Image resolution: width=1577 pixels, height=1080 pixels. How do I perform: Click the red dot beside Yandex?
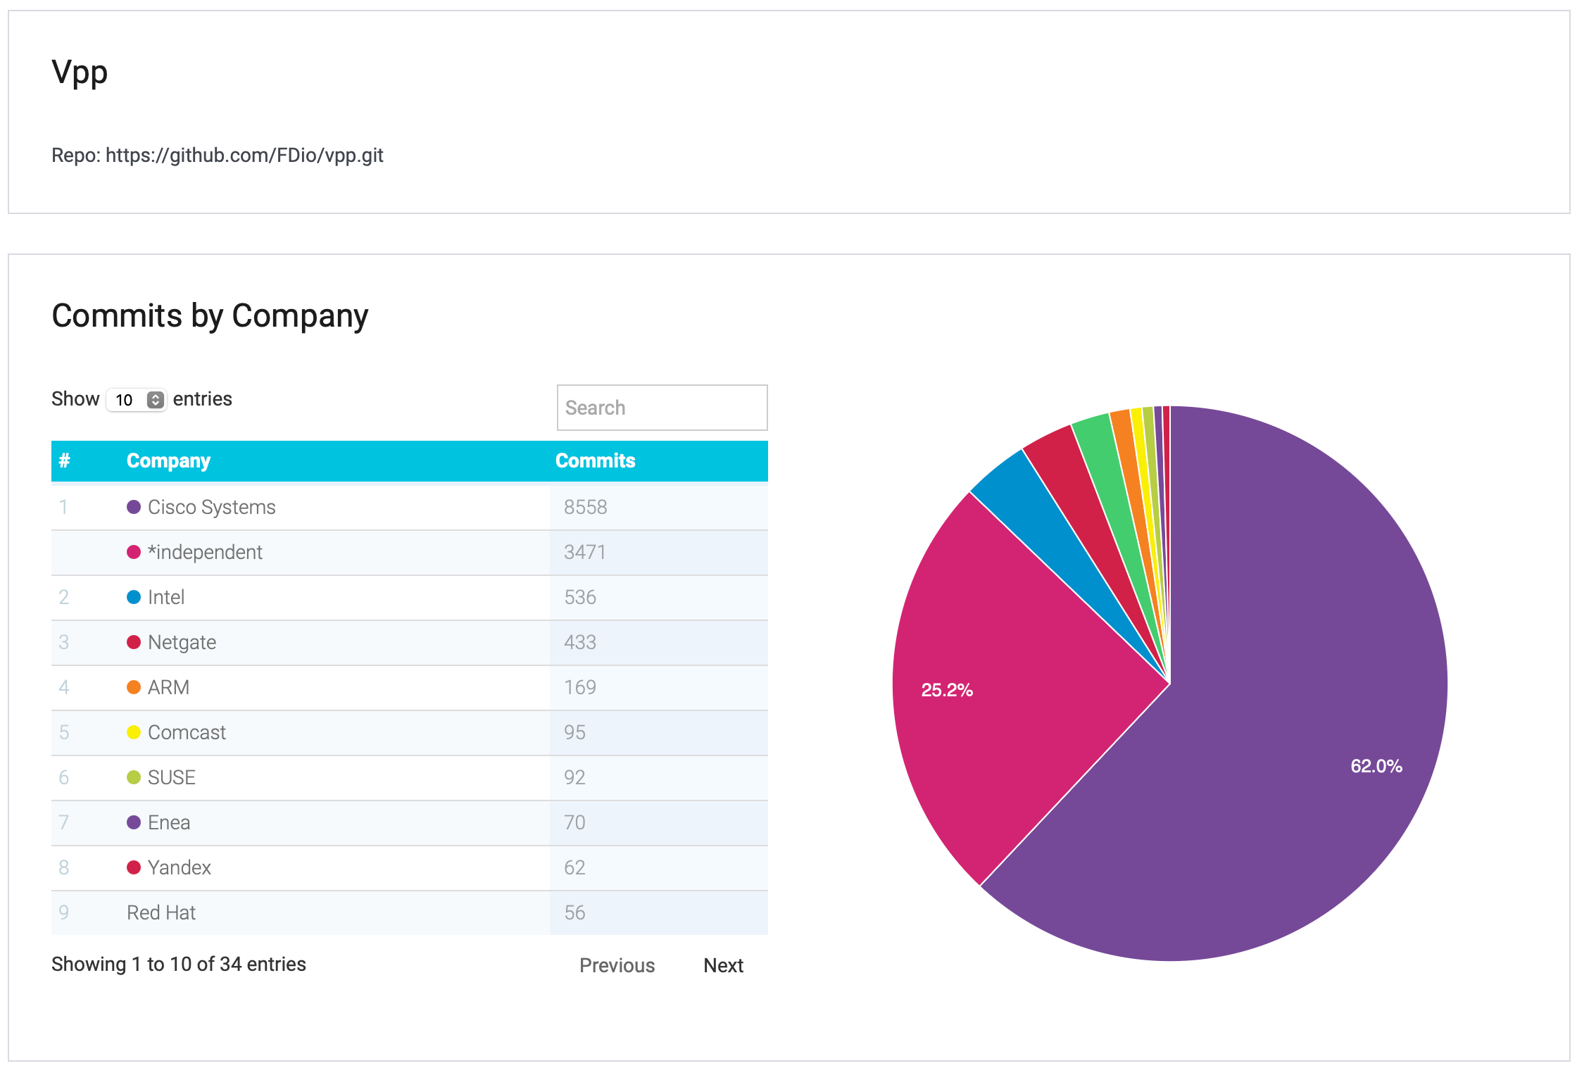pos(134,867)
